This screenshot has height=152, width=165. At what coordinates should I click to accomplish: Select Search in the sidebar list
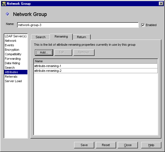[16, 68]
